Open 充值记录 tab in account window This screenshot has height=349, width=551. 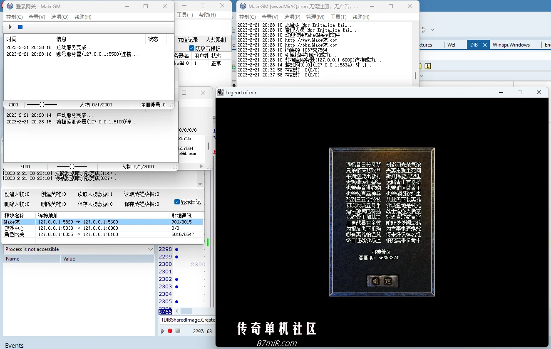pos(188,40)
